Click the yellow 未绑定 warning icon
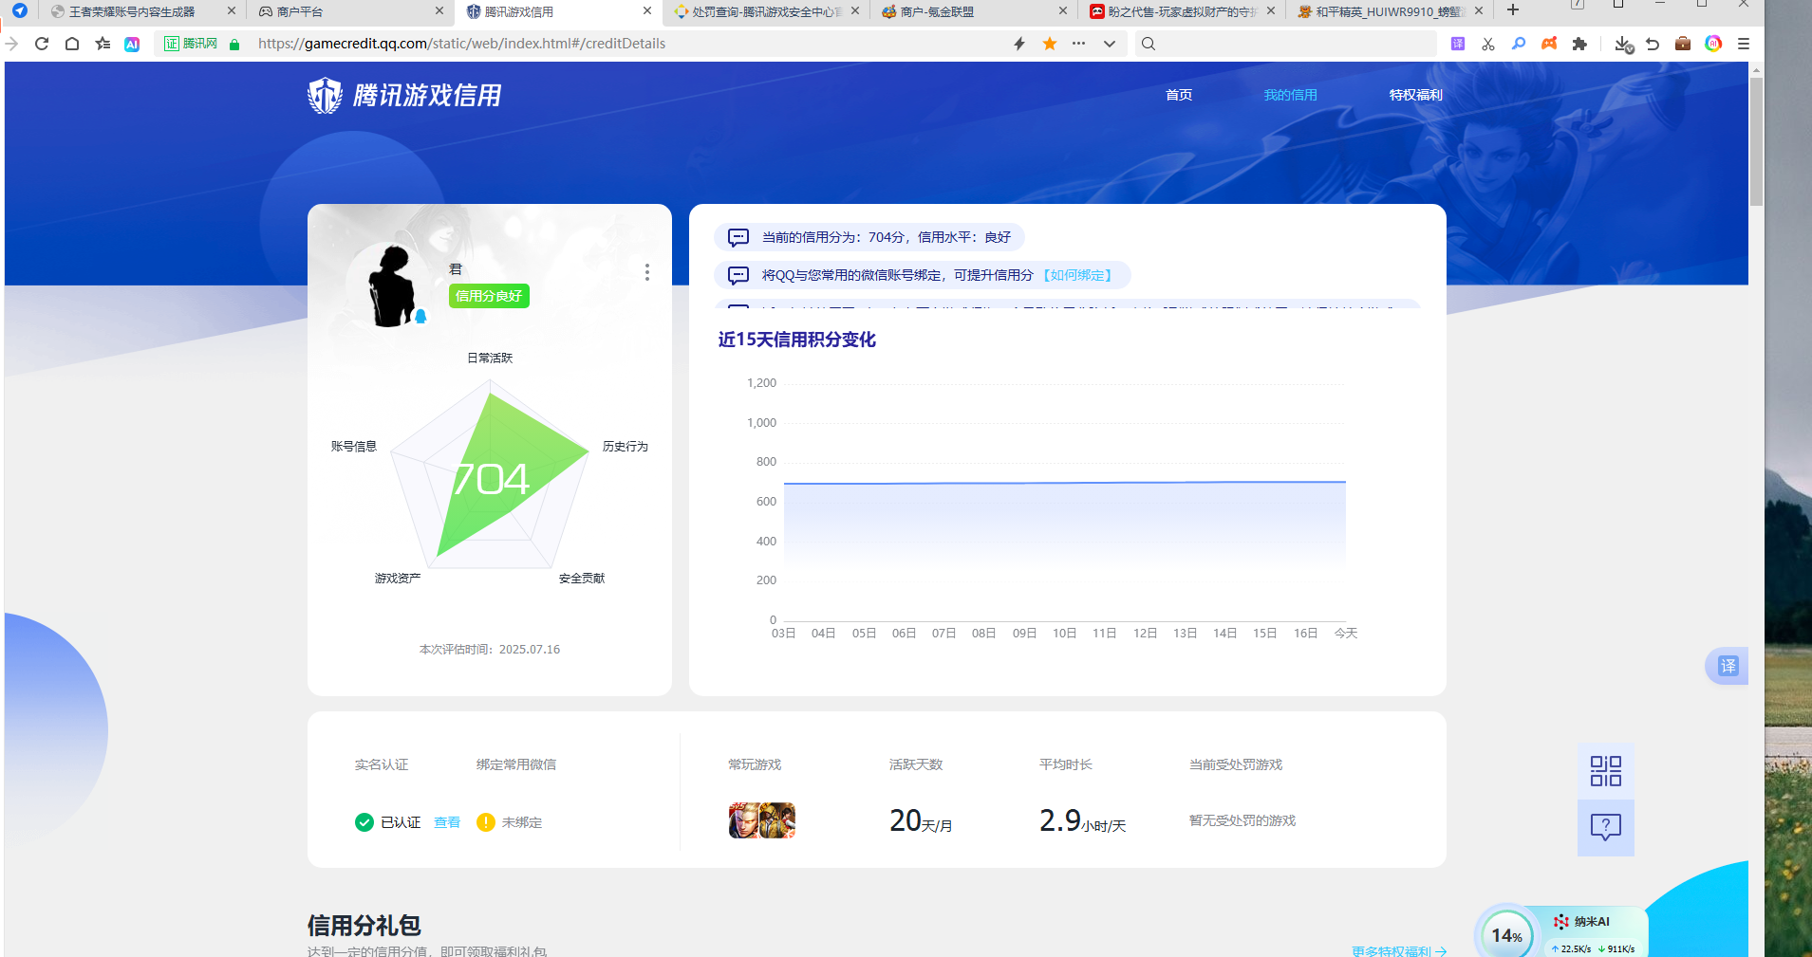1812x957 pixels. click(x=486, y=822)
